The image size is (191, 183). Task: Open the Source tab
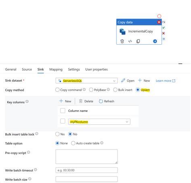[x=27, y=70]
